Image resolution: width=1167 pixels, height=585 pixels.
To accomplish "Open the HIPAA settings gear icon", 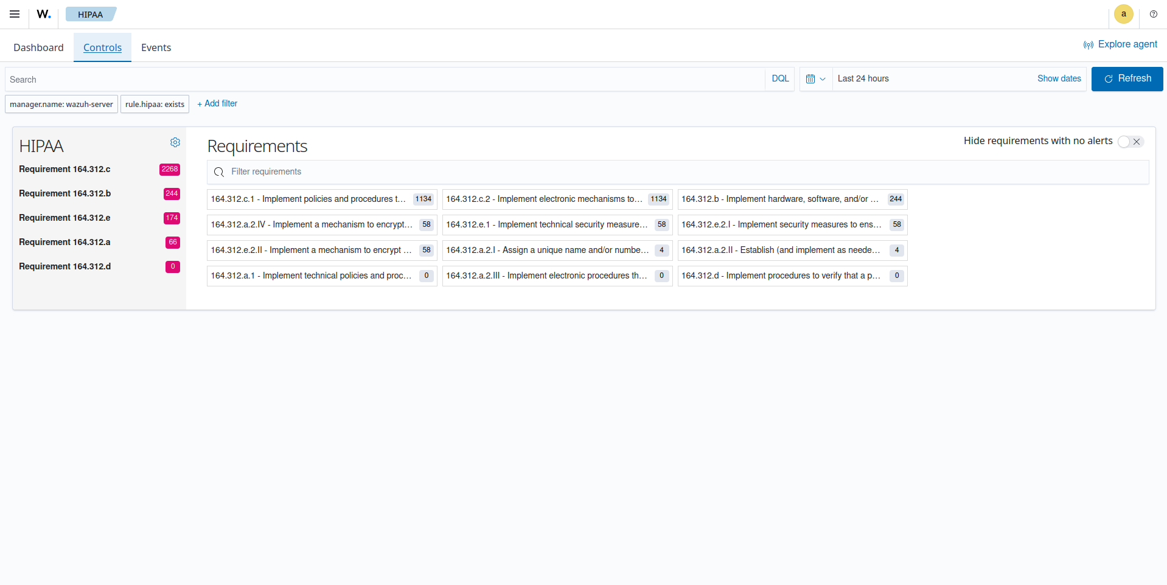I will tap(175, 142).
